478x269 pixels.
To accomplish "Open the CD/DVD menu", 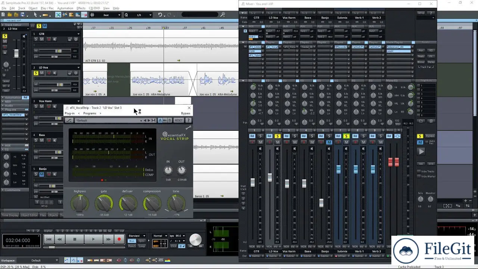I will 94,8.
